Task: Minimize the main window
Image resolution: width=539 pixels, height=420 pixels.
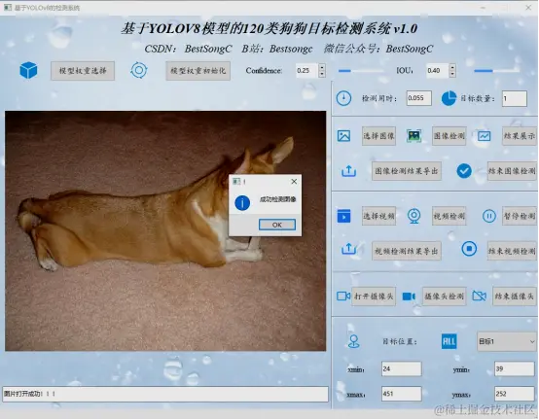Action: tap(483, 7)
